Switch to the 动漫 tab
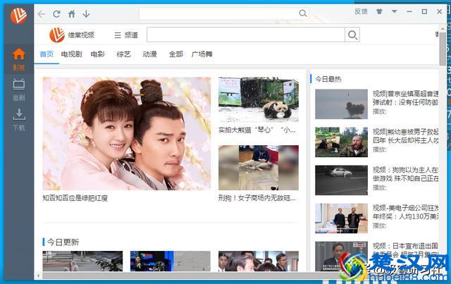The image size is (451, 284). coord(150,54)
